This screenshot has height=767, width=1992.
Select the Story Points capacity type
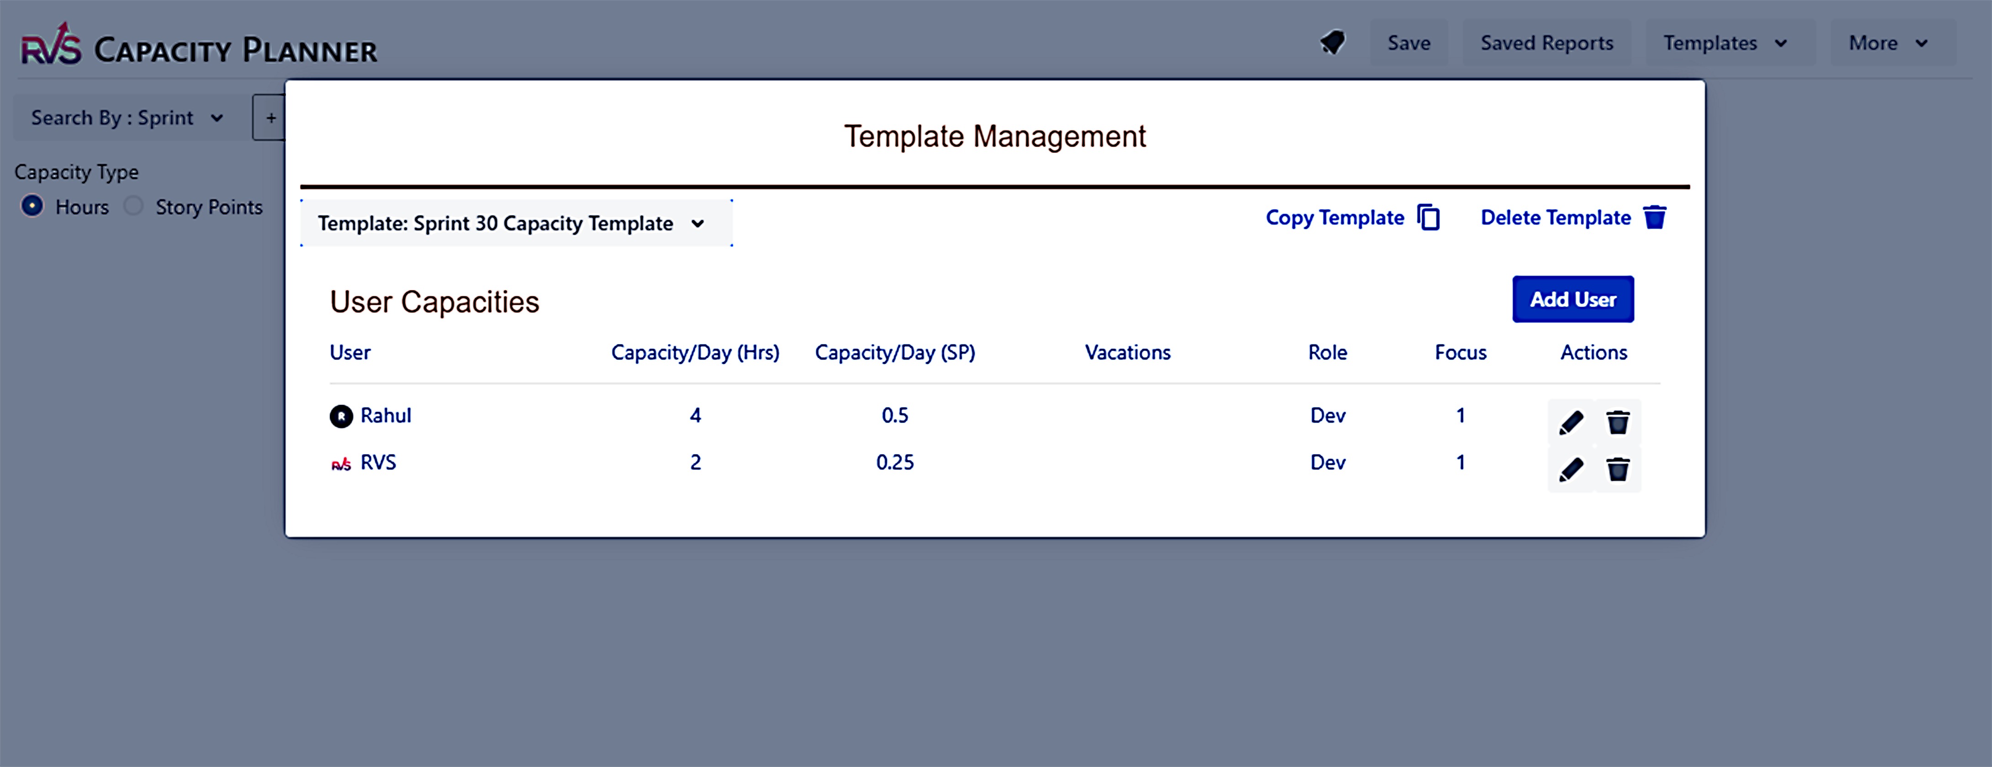(x=134, y=207)
